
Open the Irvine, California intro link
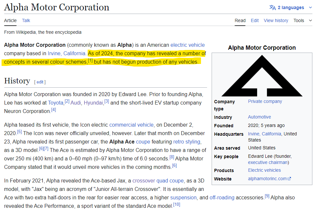(67, 53)
